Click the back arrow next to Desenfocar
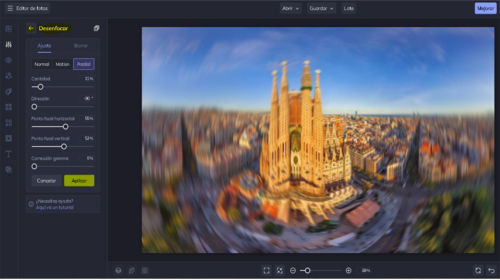The width and height of the screenshot is (500, 280). tap(31, 29)
